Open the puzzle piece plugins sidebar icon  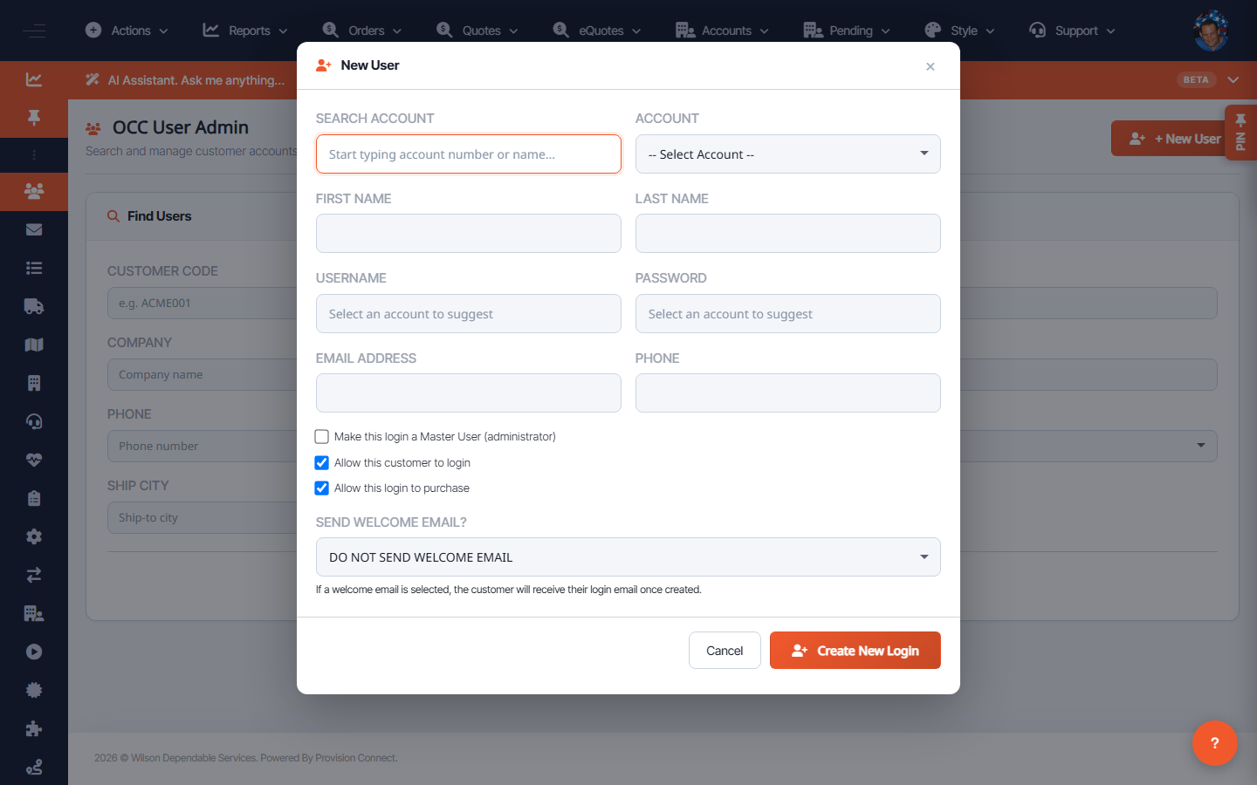click(x=34, y=728)
